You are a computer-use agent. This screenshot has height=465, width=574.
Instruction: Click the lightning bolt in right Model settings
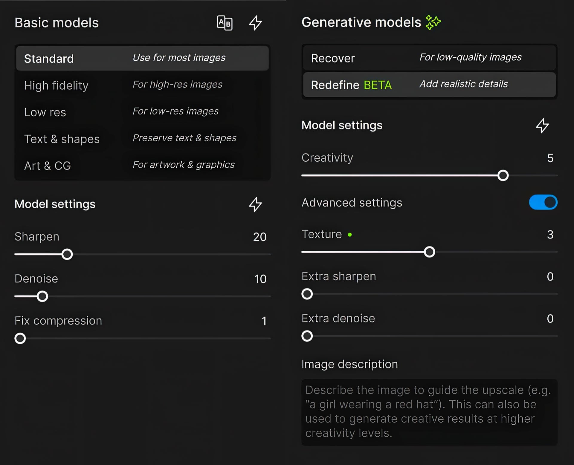tap(542, 126)
